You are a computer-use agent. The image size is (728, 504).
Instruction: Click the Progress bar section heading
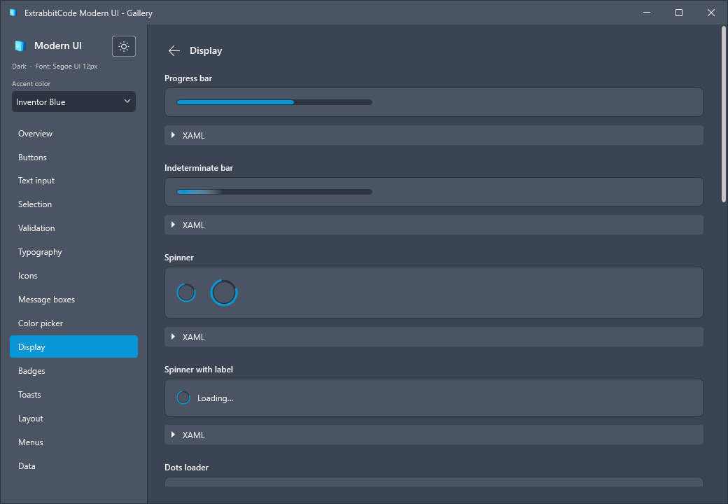[x=188, y=78]
